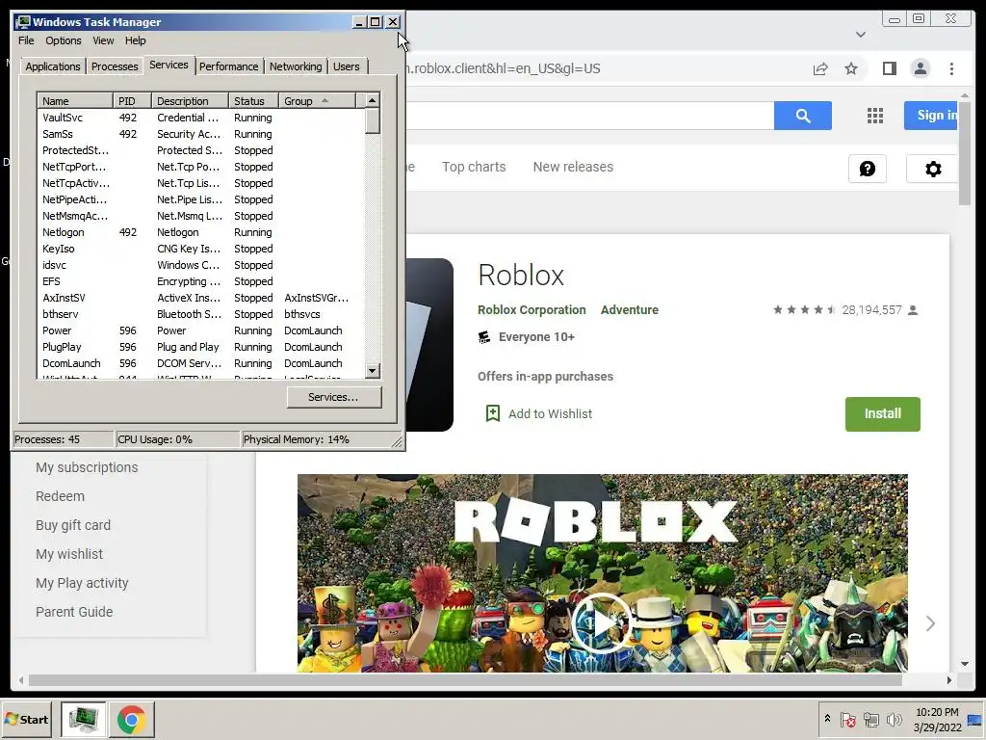Open the Google apps grid icon

pyautogui.click(x=874, y=116)
